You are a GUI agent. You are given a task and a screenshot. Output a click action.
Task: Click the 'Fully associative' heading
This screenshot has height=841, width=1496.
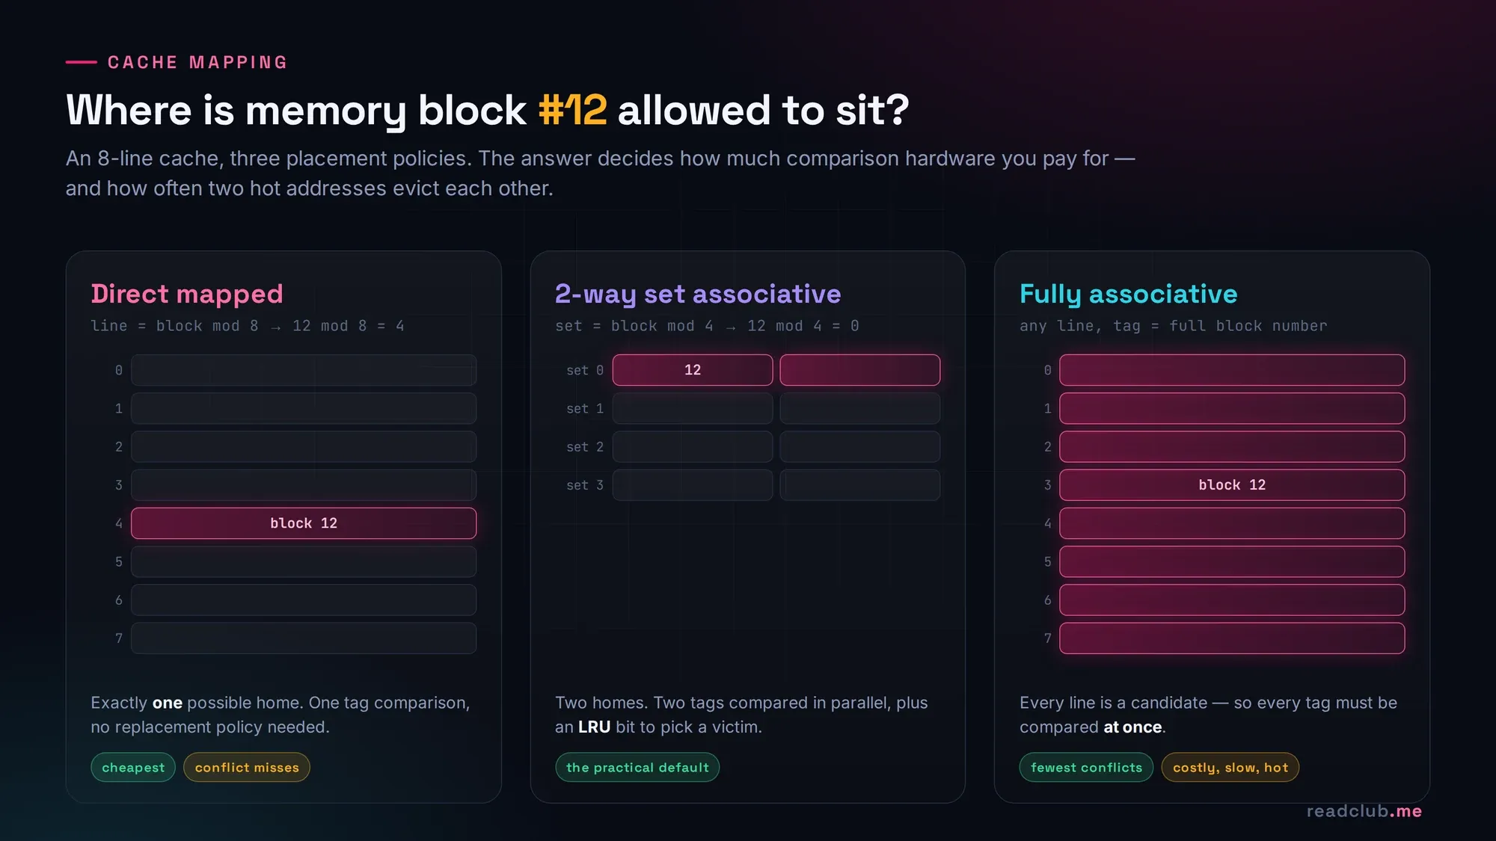coord(1129,294)
